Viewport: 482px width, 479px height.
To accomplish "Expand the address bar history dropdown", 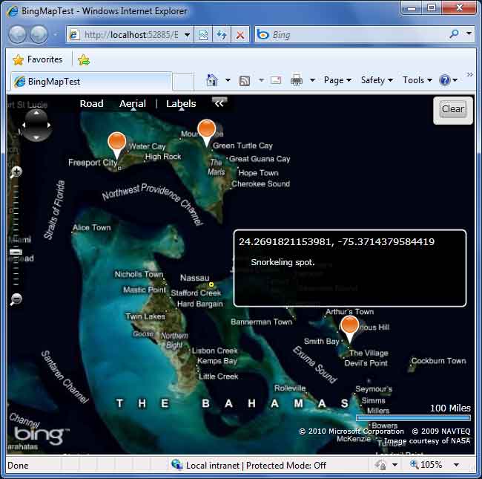I will [187, 35].
